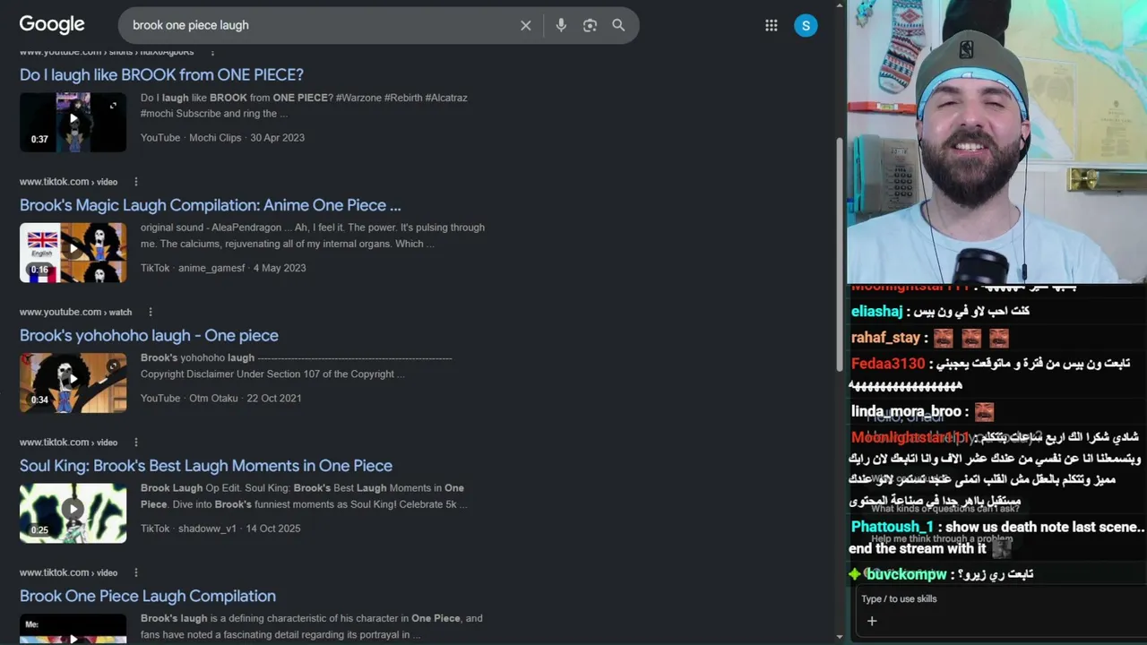Open the three-dot menu for the Soul King result
The height and width of the screenshot is (645, 1147).
[136, 443]
